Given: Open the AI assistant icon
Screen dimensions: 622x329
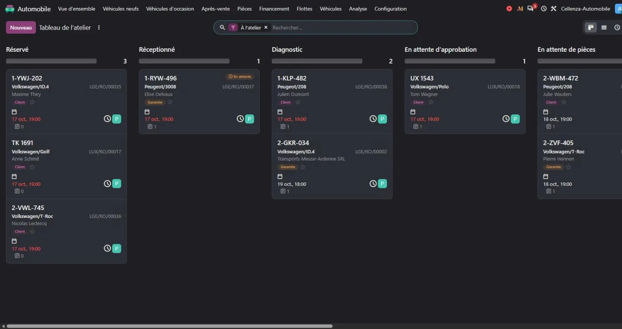Looking at the screenshot, I should point(520,9).
